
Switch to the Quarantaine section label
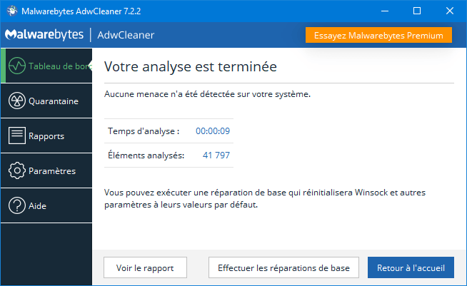[x=54, y=101]
